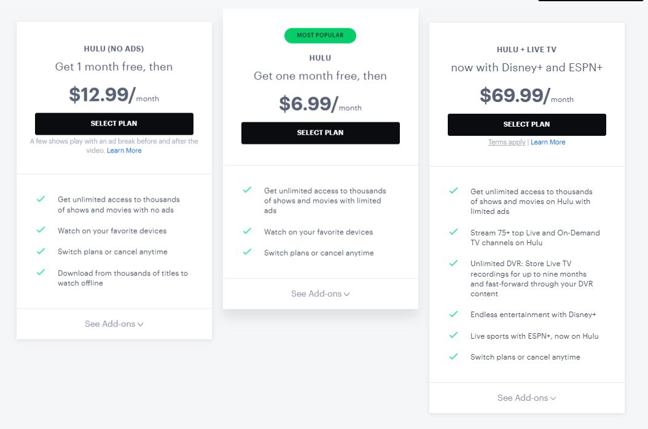Select Plan for the $6.99 Hulu plan
This screenshot has height=429, width=648.
tap(320, 133)
